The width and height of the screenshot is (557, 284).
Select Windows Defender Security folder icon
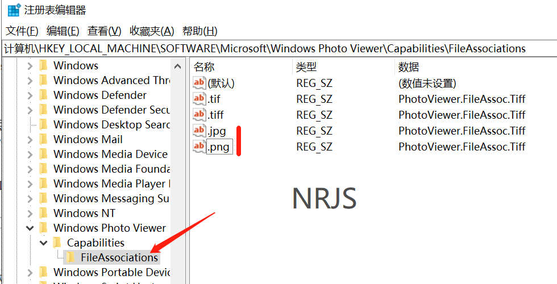(x=43, y=110)
